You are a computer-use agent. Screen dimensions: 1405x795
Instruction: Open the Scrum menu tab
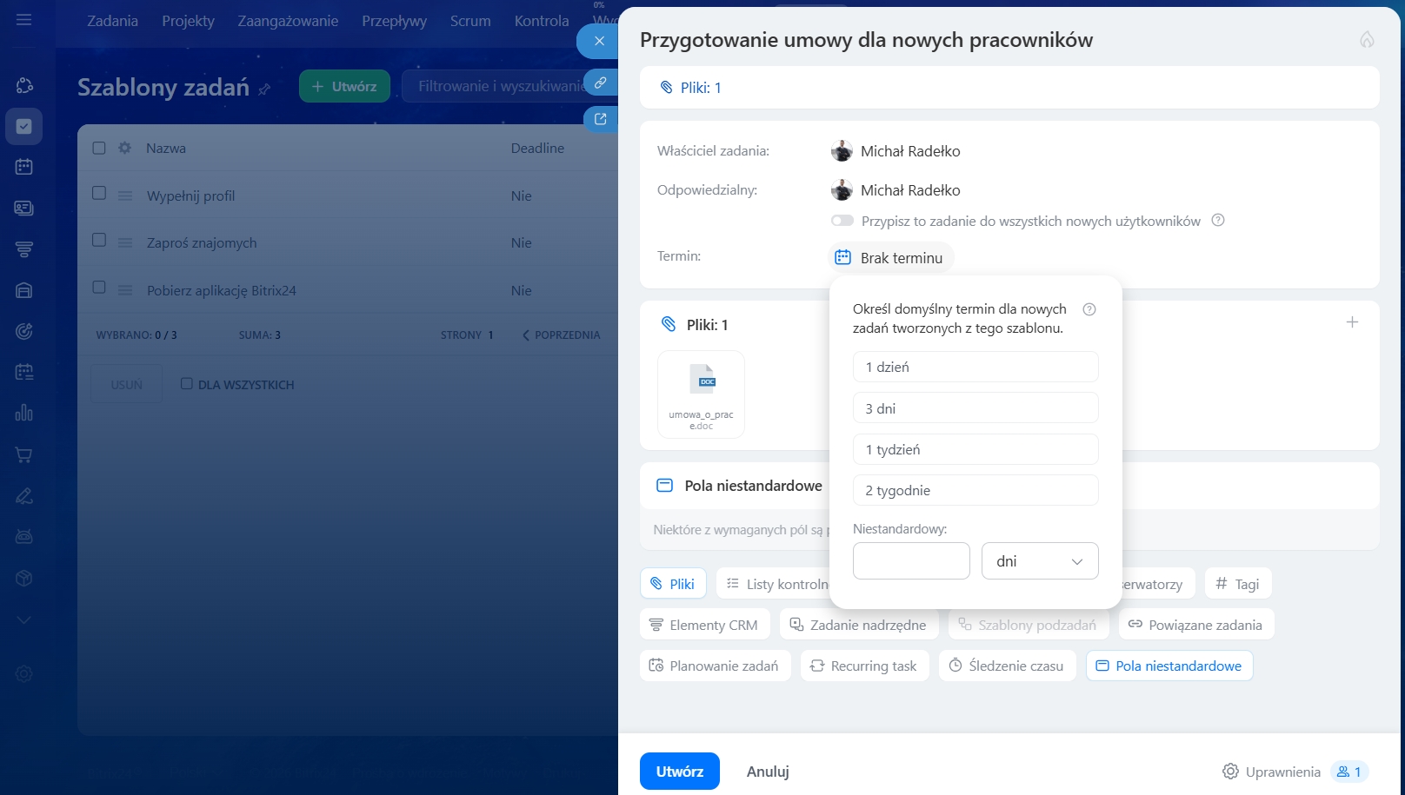point(470,21)
